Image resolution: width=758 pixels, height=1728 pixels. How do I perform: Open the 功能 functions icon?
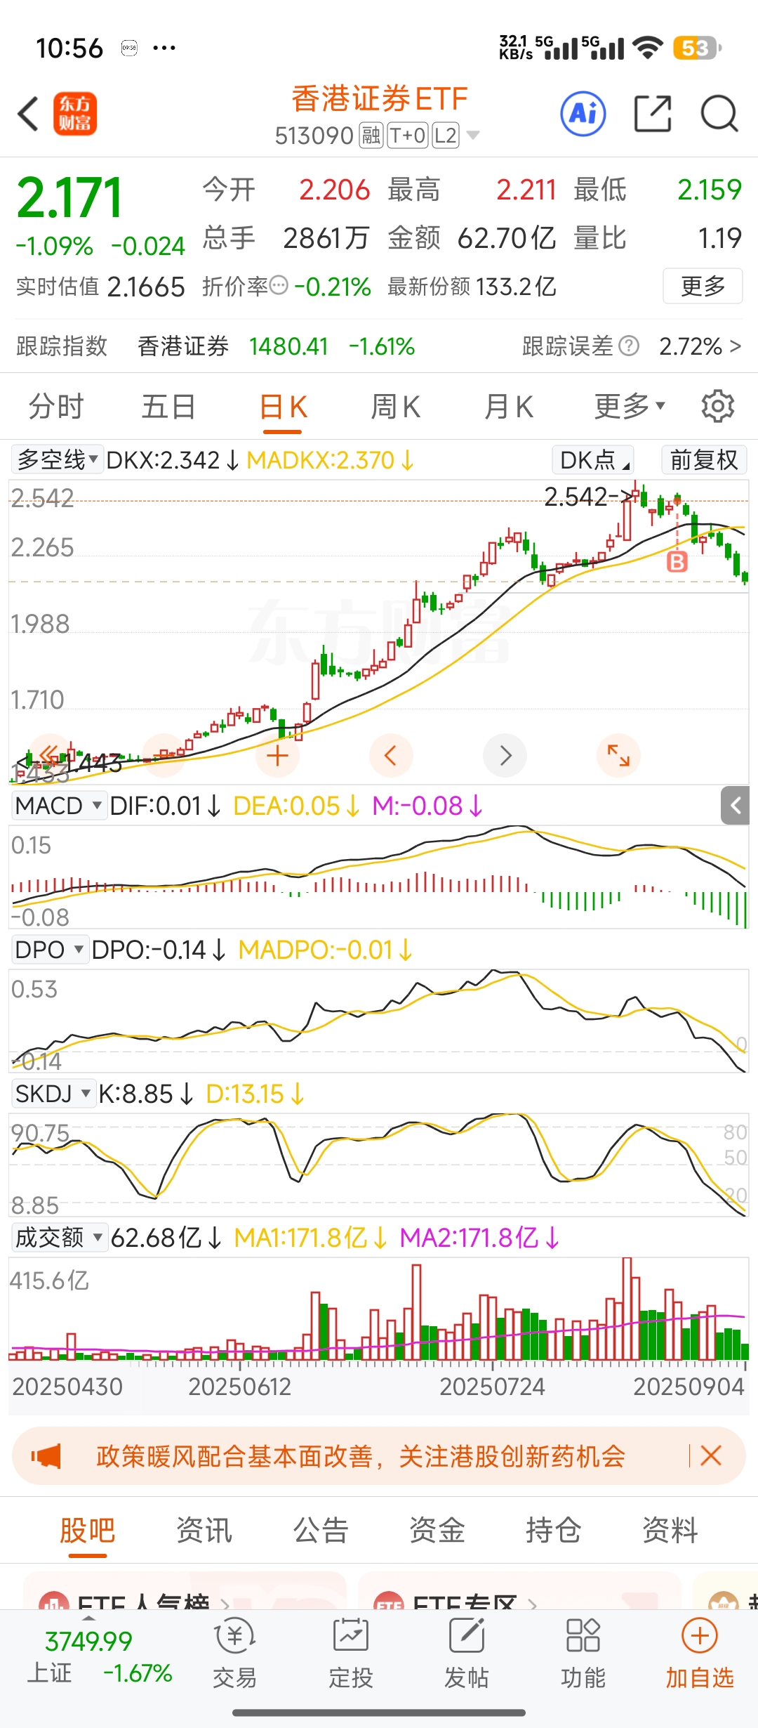583,1654
